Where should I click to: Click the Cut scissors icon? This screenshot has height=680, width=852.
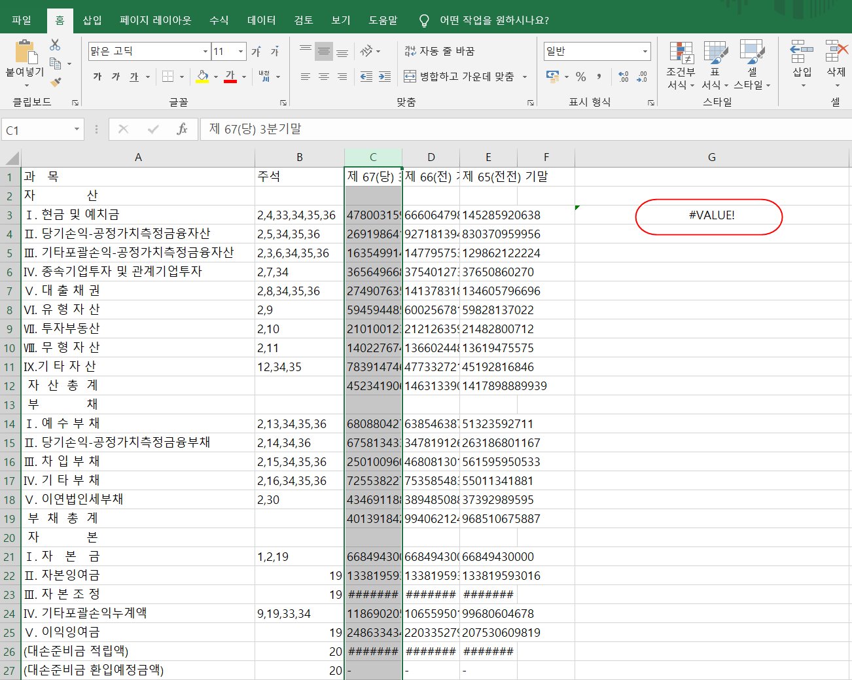point(55,45)
